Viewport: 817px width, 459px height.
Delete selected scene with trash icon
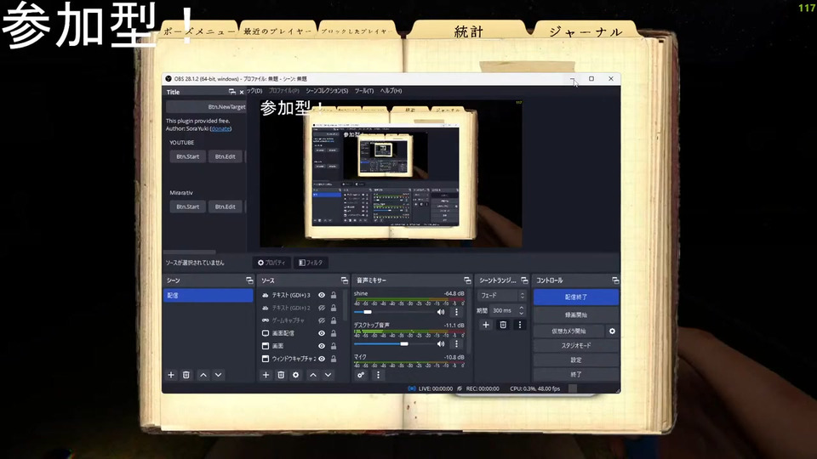[x=186, y=375]
